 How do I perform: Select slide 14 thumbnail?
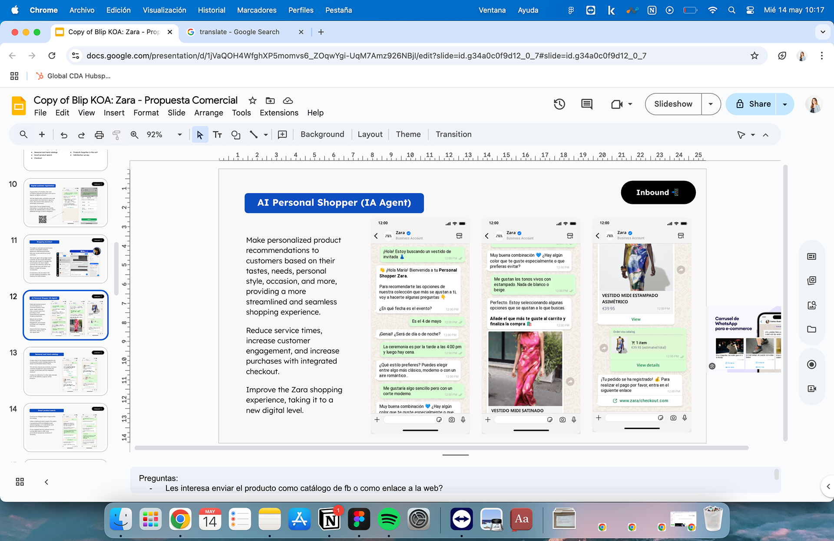click(66, 427)
